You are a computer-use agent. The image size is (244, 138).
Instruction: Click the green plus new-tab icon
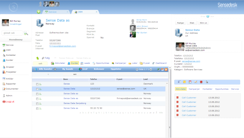click(39, 12)
